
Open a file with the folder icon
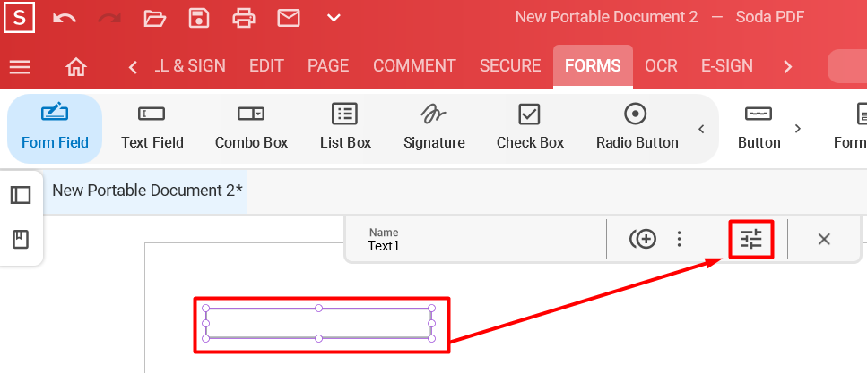(154, 18)
